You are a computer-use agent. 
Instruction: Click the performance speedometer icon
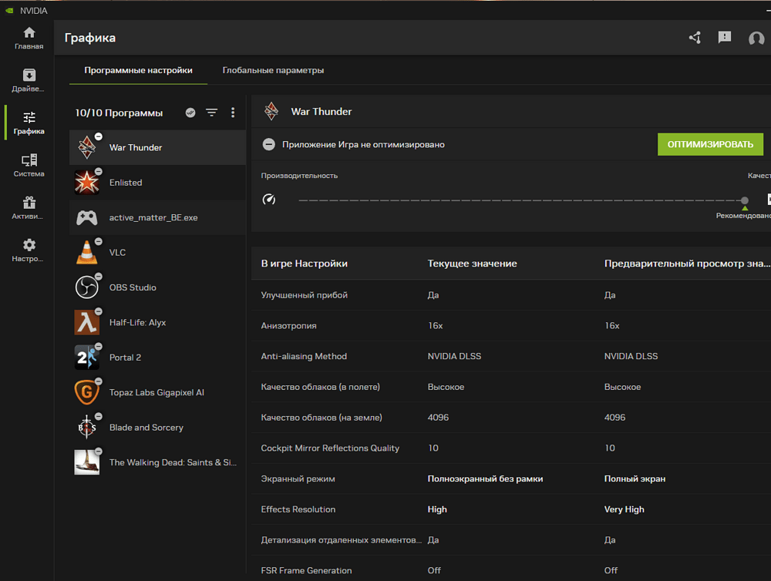(x=268, y=199)
